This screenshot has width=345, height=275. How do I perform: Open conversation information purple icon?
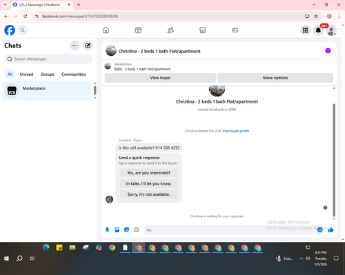[328, 51]
